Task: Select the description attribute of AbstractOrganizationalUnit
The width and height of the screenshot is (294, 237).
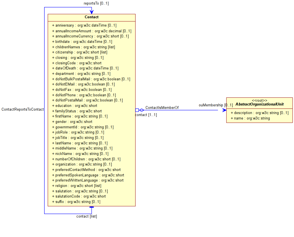Action: [x=260, y=113]
